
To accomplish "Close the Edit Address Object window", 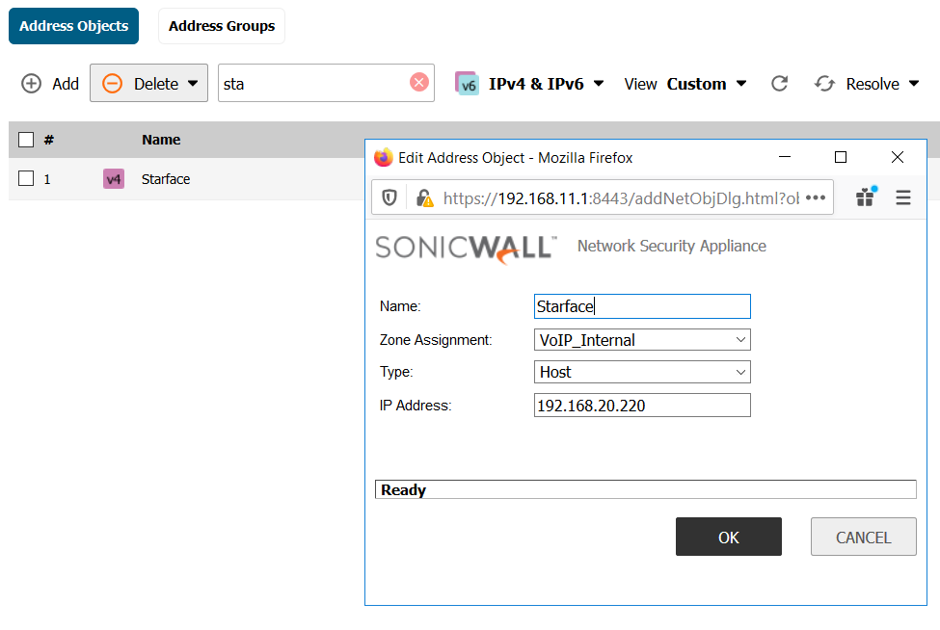I will point(898,157).
